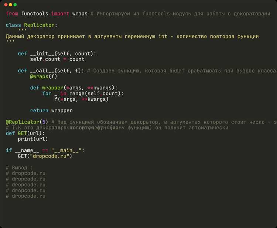
Task: Click the yellow minimize window dot
Action: click(10, 5)
